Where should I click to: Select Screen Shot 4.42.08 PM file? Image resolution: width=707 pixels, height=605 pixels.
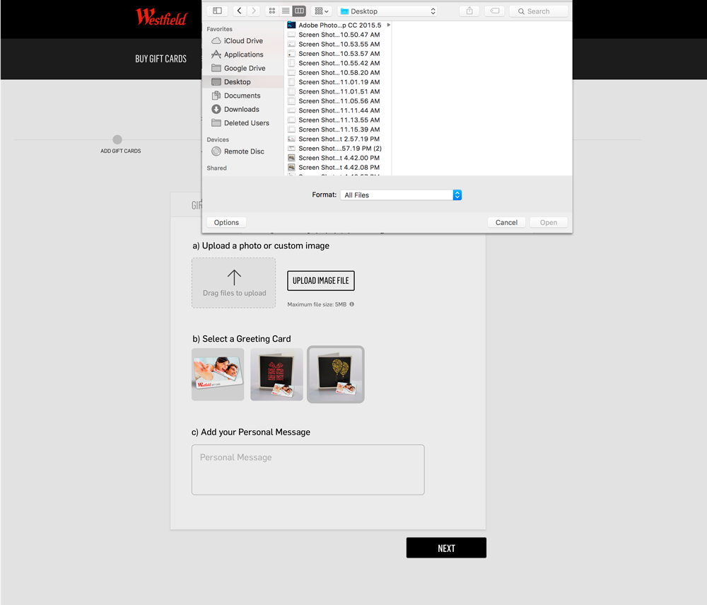pyautogui.click(x=339, y=168)
